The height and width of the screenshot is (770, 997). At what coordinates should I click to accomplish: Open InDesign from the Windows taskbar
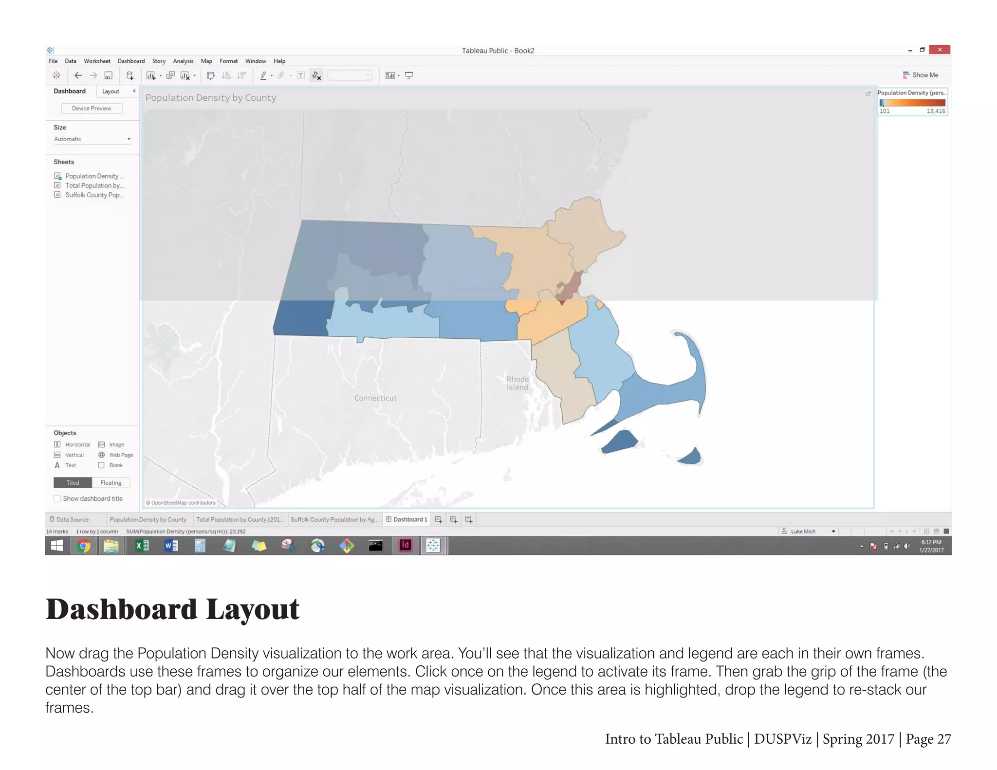[x=405, y=546]
